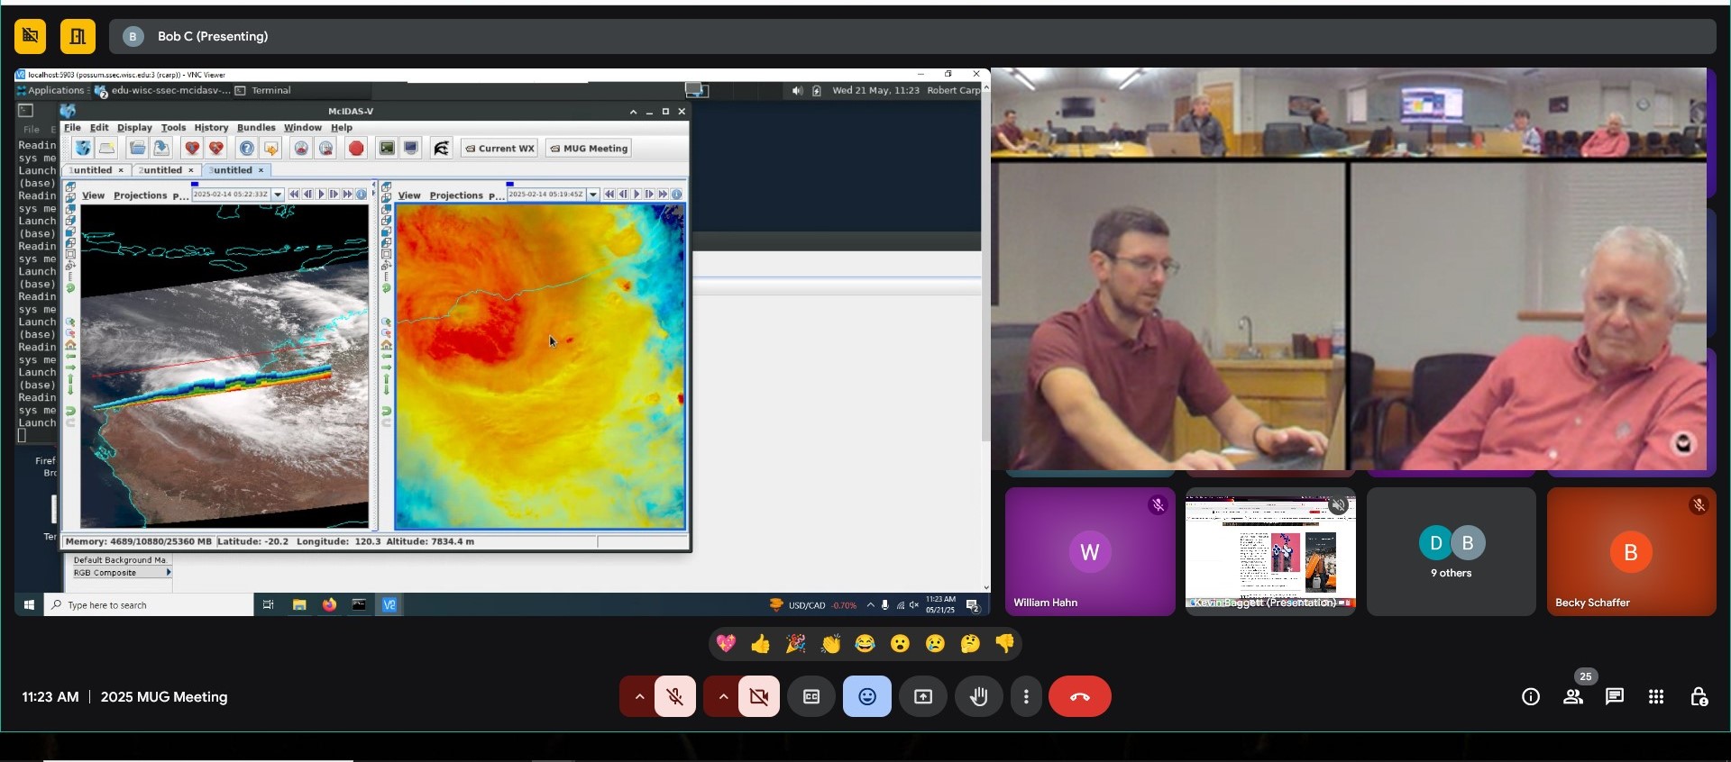Expand audio settings arrow beside microphone

639,697
